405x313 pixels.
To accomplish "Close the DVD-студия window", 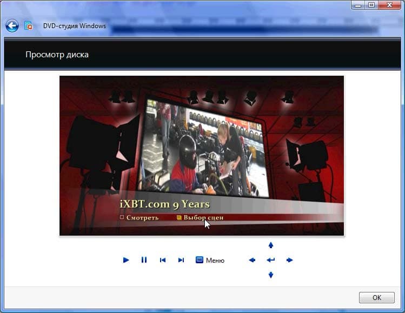I will [x=389, y=5].
